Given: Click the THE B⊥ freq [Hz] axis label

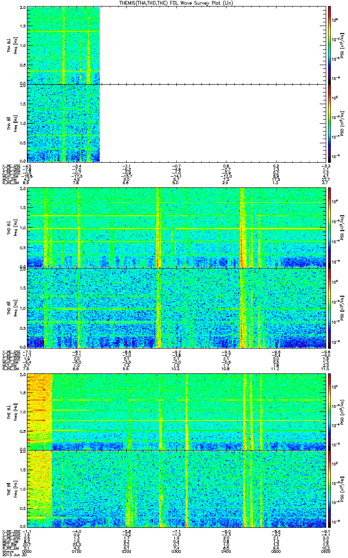Looking at the screenshot, I should [x=12, y=412].
